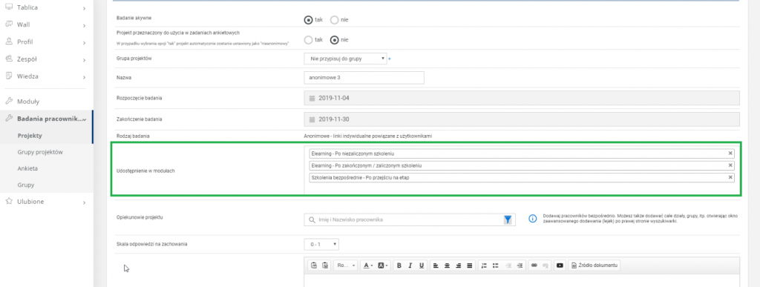The height and width of the screenshot is (287, 760).
Task: Align text right
Action: click(x=458, y=265)
